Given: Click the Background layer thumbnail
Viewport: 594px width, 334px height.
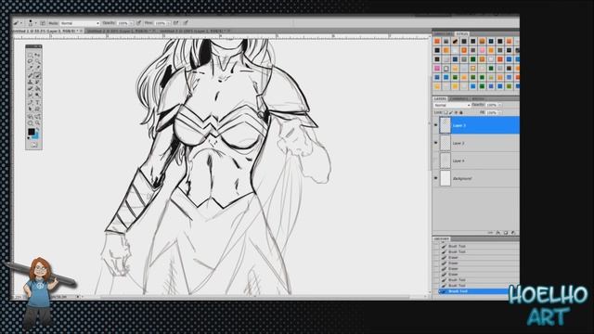Looking at the screenshot, I should click(x=445, y=178).
